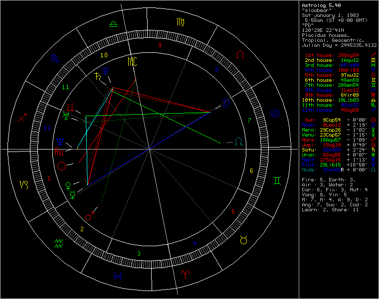Click the '10th house: 10Lib03' row
The image size is (379, 299).
pos(339,100)
